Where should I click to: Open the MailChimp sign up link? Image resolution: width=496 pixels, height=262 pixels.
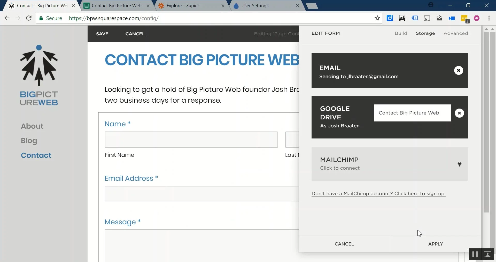(378, 194)
